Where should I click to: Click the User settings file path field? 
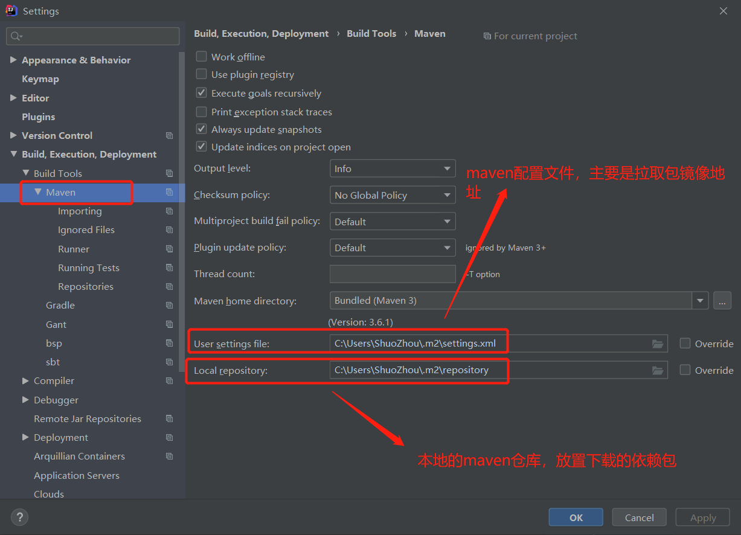(499, 344)
